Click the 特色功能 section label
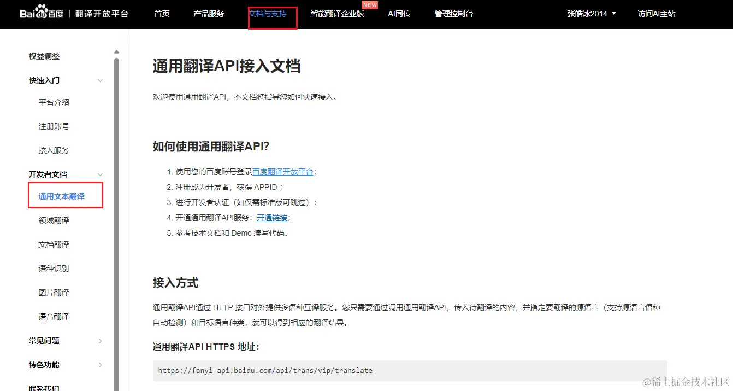Viewport: 733px width, 391px height. tap(44, 365)
